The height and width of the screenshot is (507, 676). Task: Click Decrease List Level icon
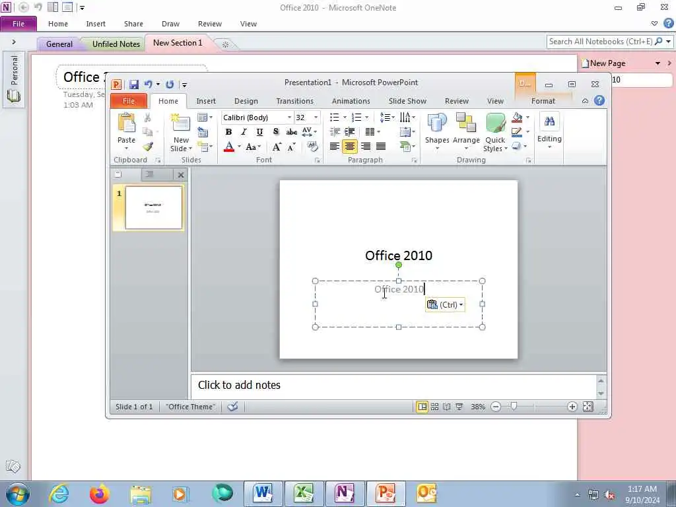[x=335, y=132]
